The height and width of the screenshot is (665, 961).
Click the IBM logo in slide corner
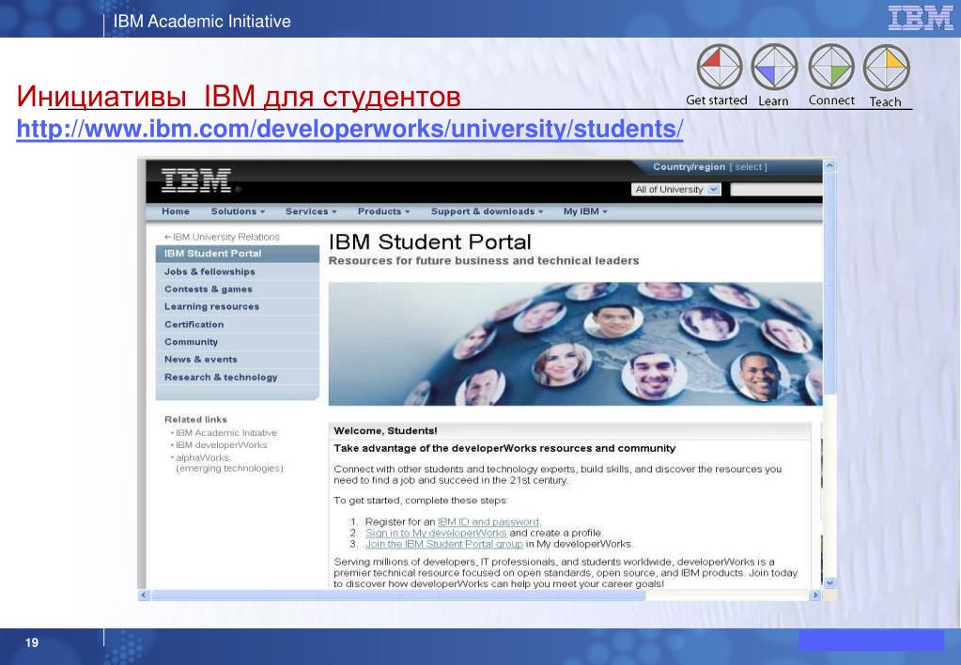920,20
